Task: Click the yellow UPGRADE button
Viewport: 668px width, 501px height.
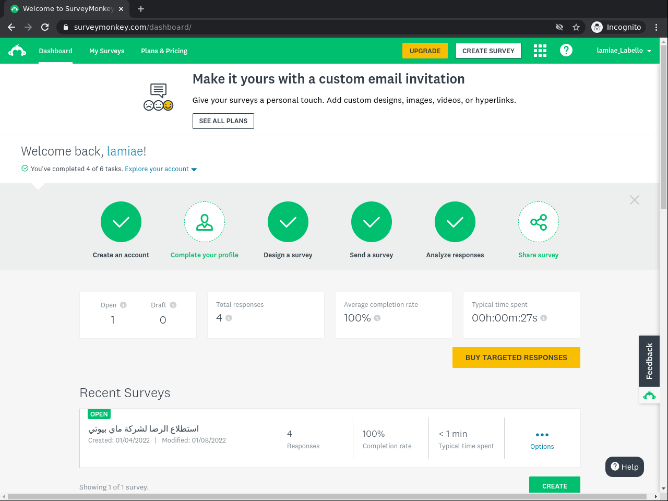Action: (425, 51)
